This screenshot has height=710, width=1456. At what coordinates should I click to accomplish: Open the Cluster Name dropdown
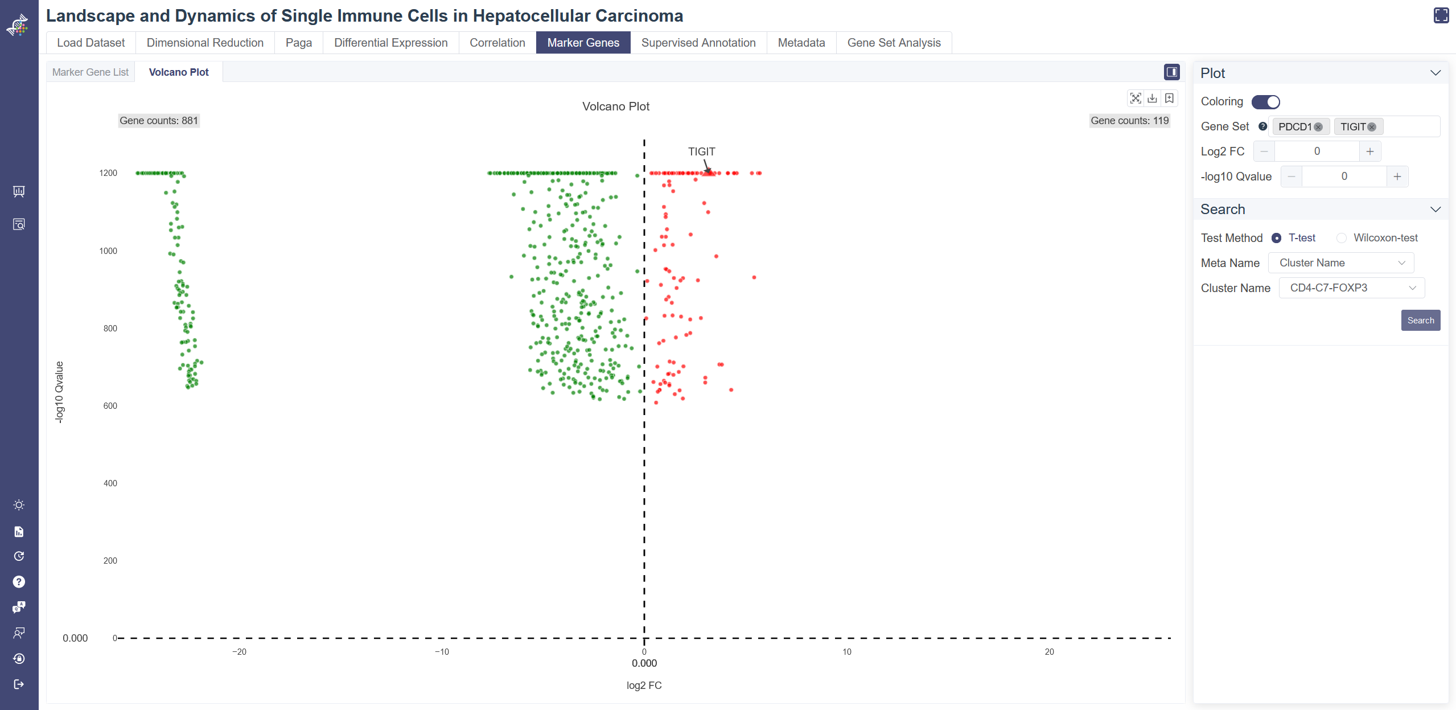pyautogui.click(x=1351, y=288)
